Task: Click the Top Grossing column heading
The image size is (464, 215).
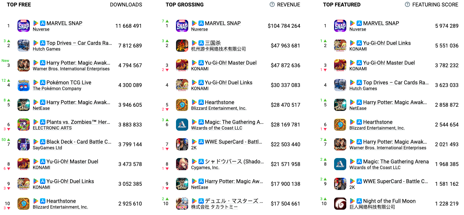Action: (x=184, y=5)
